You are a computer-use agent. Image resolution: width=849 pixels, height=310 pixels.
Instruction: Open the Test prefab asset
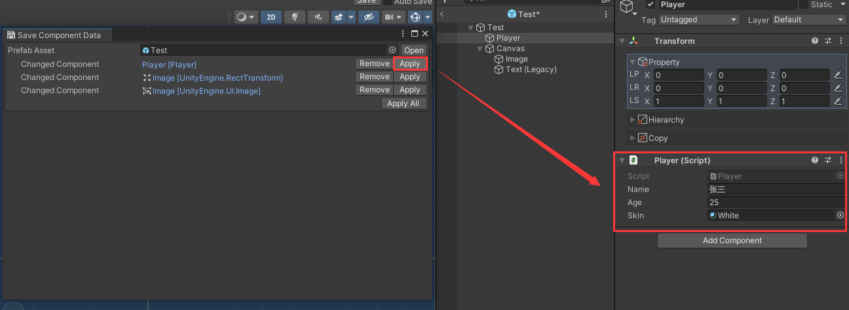coord(413,50)
